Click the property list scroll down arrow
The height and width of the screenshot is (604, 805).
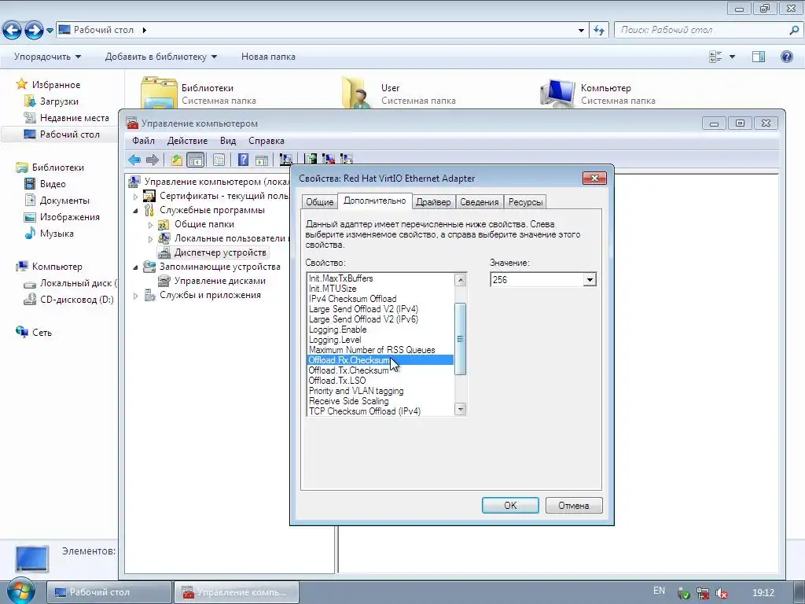(461, 409)
